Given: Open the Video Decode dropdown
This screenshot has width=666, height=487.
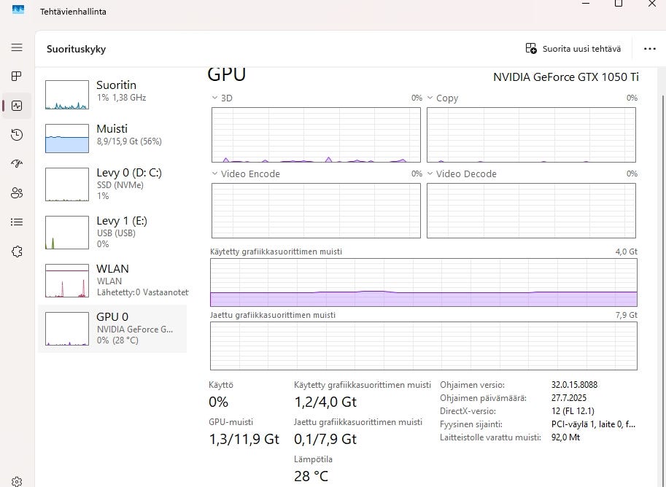Looking at the screenshot, I should point(430,174).
